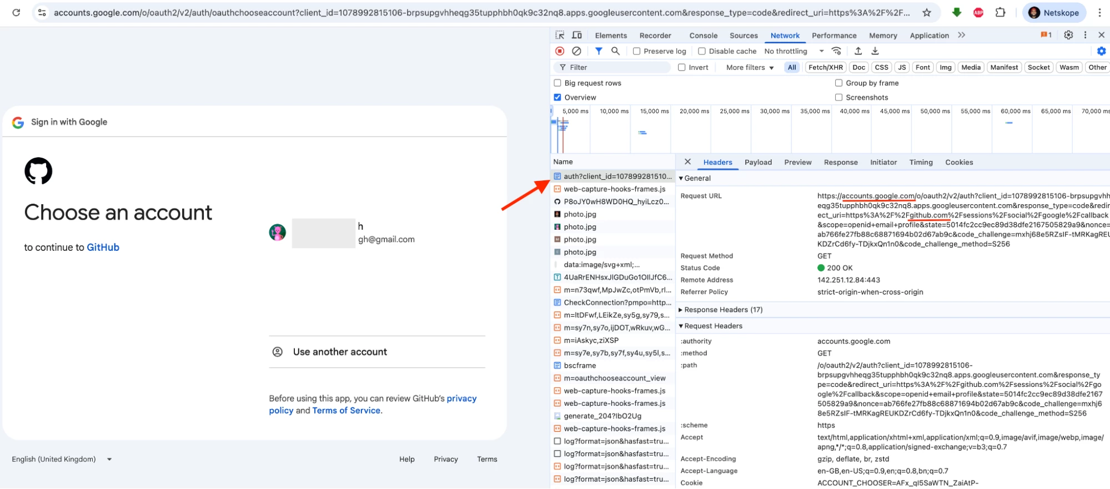Open the Sources tab

[x=744, y=36]
